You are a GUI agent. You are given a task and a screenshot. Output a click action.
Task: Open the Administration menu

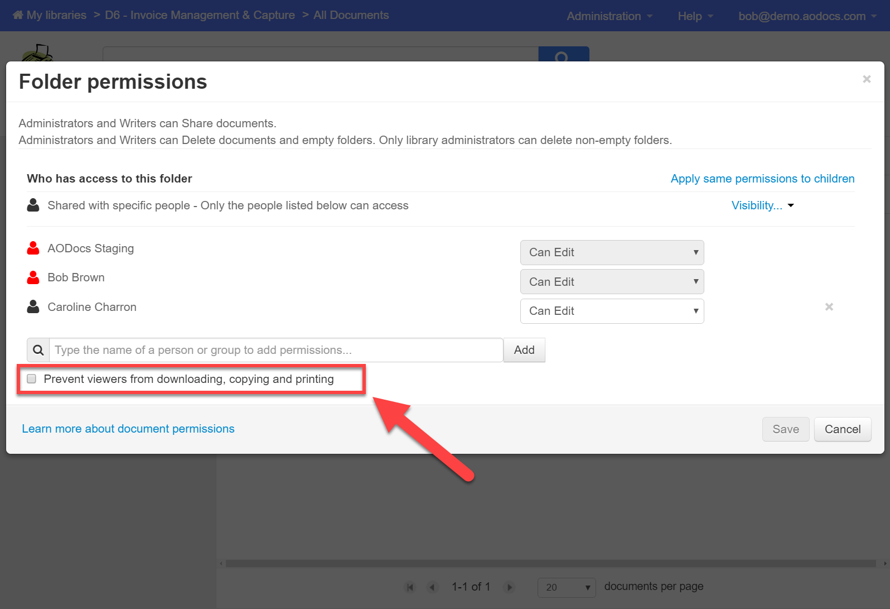610,16
